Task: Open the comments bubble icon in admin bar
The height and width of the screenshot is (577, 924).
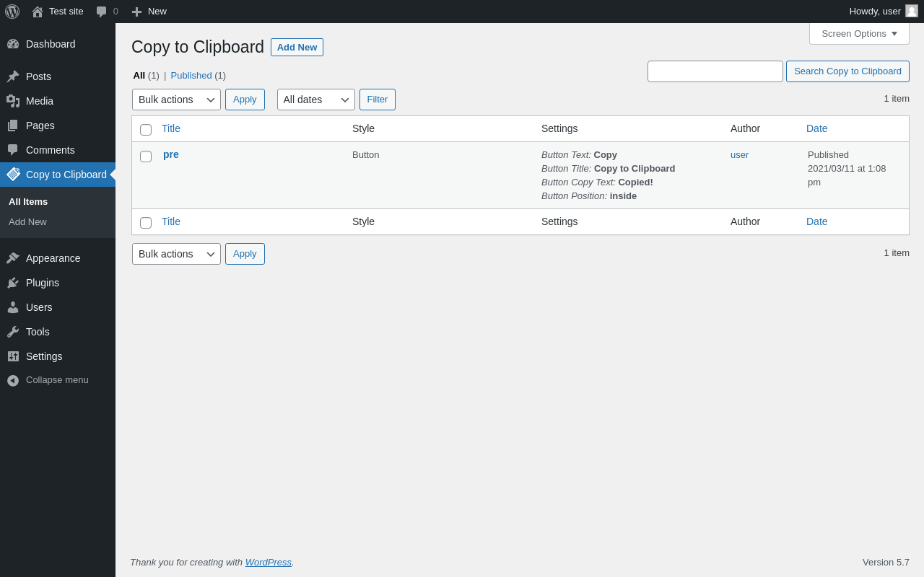Action: [101, 12]
